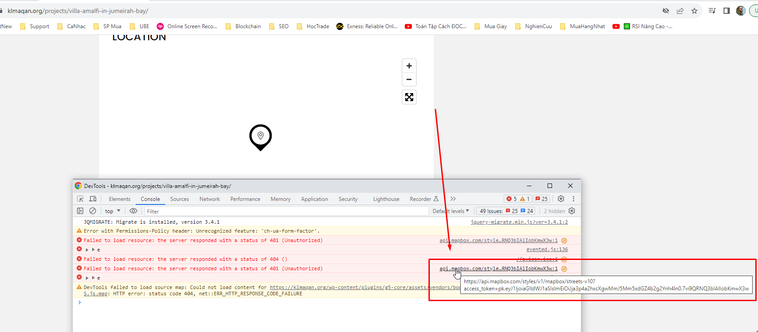758x332 pixels.
Task: Show the console sidebar
Action: (x=80, y=211)
